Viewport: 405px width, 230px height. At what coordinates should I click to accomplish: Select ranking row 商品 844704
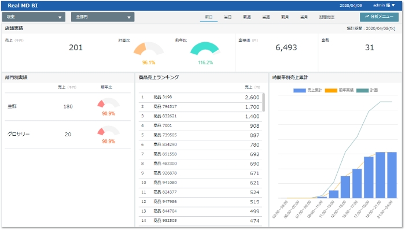click(x=200, y=212)
